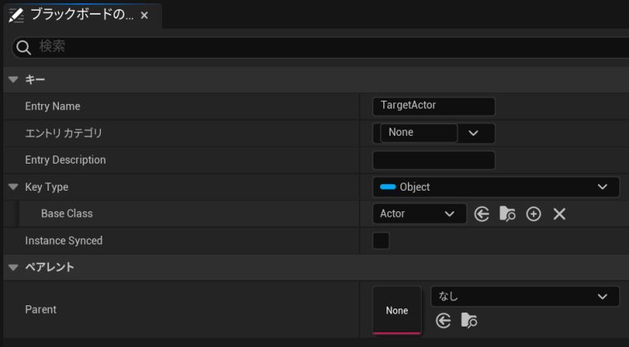Click the use-selected-asset arrow under Parent
The image size is (629, 347).
tap(444, 321)
